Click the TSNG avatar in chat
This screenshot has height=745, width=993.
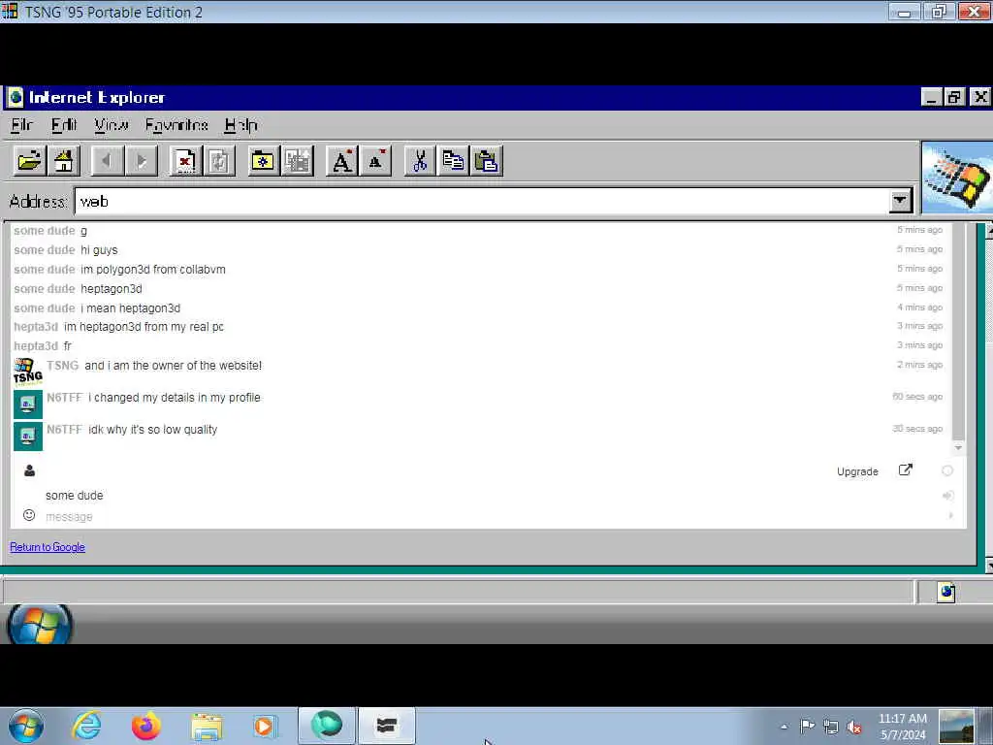click(x=28, y=372)
